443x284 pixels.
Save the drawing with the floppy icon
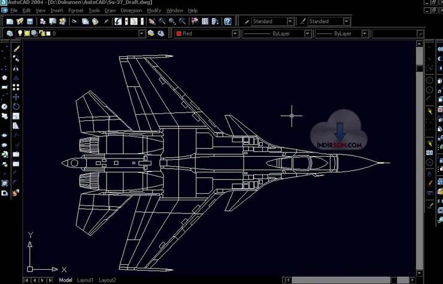[x=30, y=22]
